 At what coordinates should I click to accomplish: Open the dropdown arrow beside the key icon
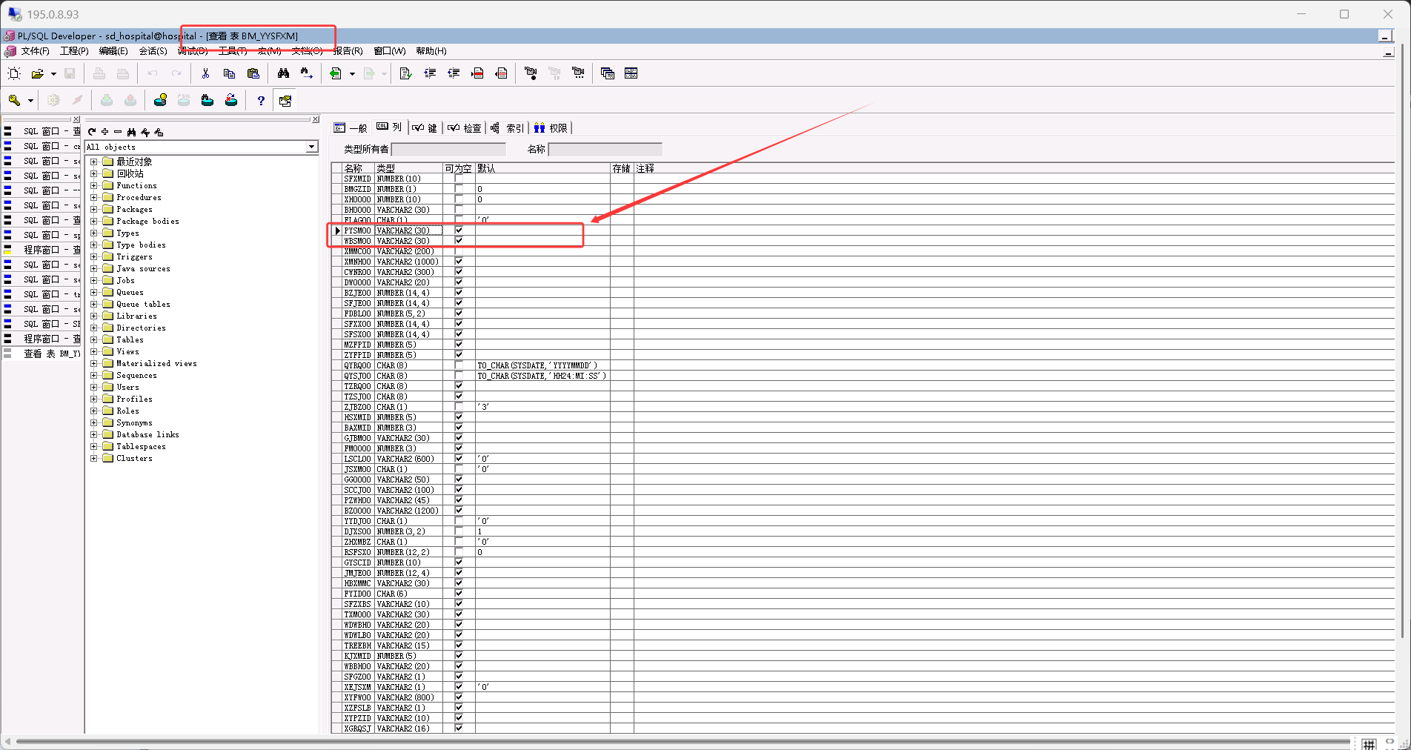tap(30, 100)
